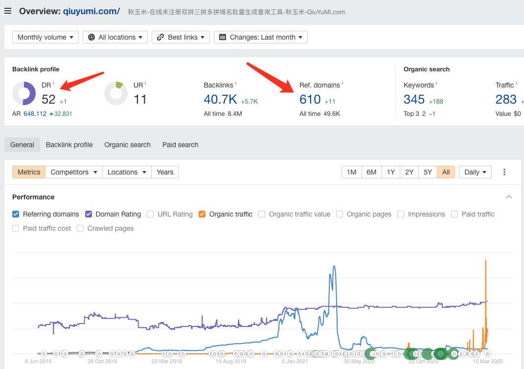
Task: Open the Locations dropdown in chart toolbar
Action: click(127, 172)
